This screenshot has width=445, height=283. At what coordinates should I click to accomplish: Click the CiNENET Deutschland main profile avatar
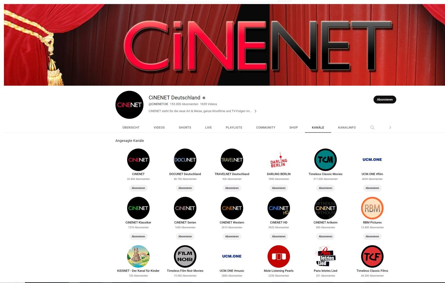coord(129,105)
